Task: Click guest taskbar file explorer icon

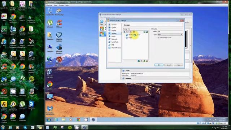Action: point(64,120)
